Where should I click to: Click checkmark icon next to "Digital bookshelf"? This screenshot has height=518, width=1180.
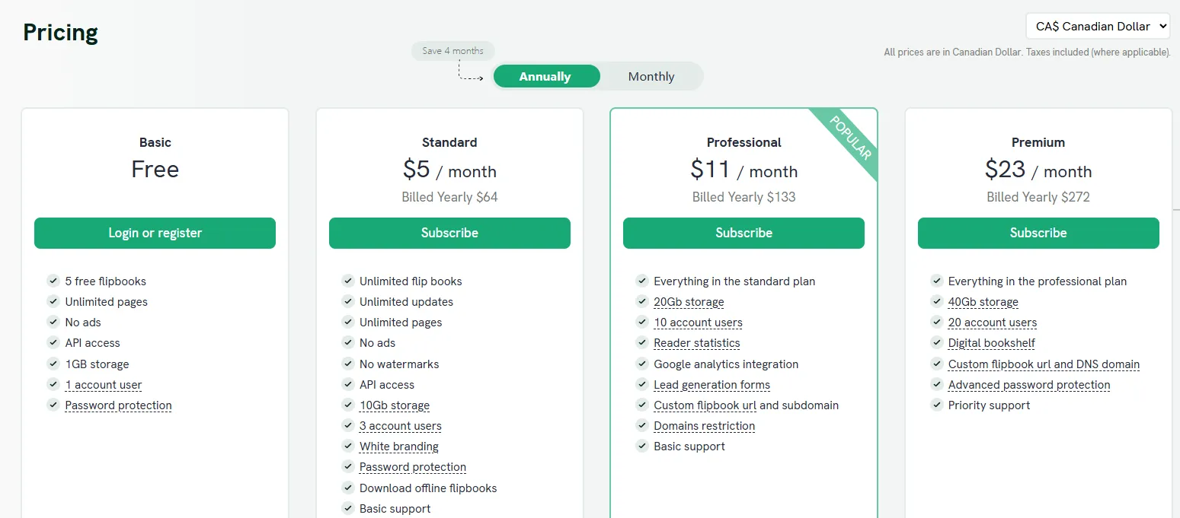pyautogui.click(x=936, y=343)
